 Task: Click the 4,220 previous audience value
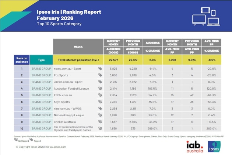coord(133,69)
